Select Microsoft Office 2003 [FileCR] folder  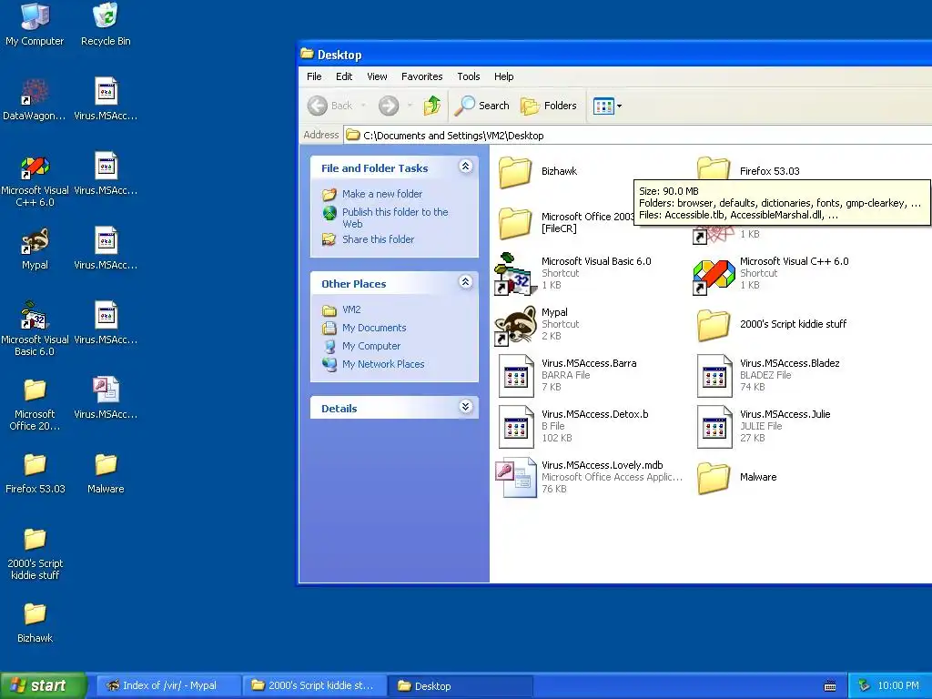pyautogui.click(x=564, y=223)
